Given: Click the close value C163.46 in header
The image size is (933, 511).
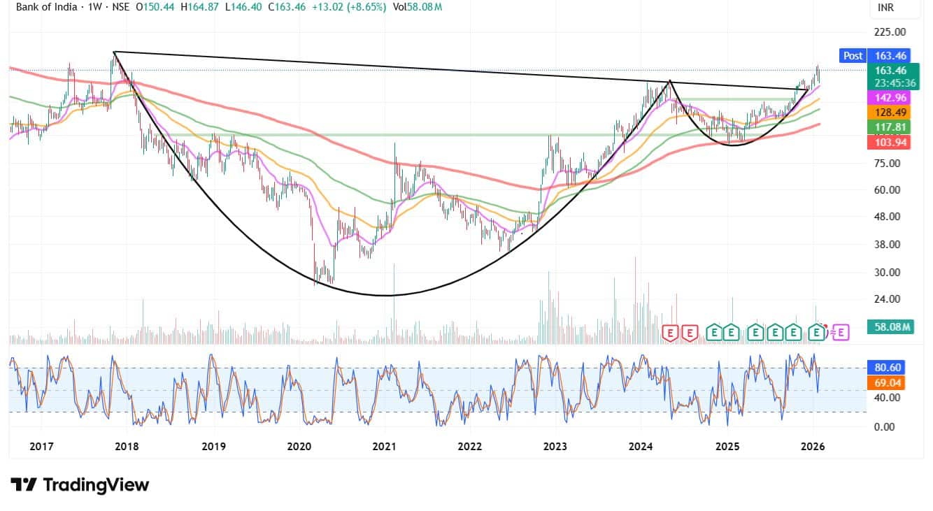Looking at the screenshot, I should tap(285, 7).
